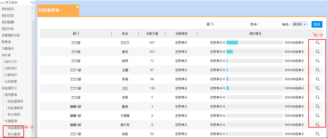The height and width of the screenshot is (138, 328).
Task: Inspect 卫红's record via magnifier icon
Action: click(317, 88)
